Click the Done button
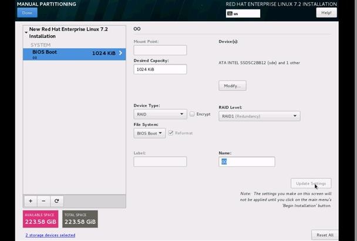Screen dimensions: 357x241 [x=27, y=12]
